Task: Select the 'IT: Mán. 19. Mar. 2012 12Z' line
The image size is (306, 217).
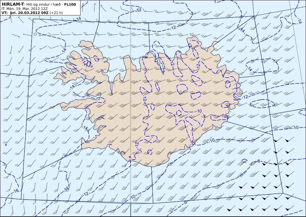Action: 24,9
